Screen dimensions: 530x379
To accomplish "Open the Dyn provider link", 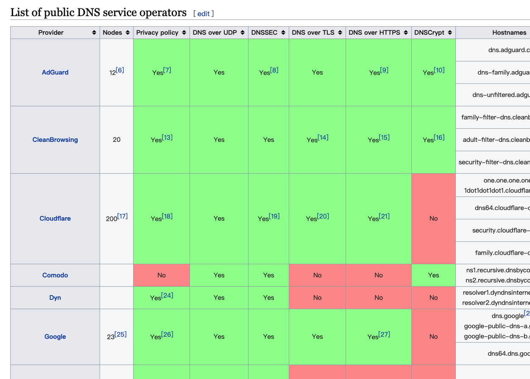I will [55, 298].
